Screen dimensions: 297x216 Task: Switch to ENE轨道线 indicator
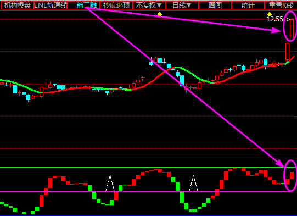pos(51,5)
